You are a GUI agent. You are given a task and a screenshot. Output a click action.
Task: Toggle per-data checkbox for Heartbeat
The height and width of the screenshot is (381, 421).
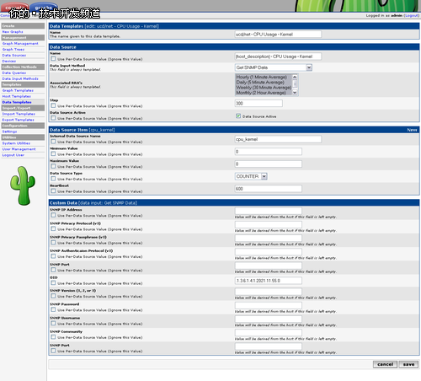(x=53, y=191)
